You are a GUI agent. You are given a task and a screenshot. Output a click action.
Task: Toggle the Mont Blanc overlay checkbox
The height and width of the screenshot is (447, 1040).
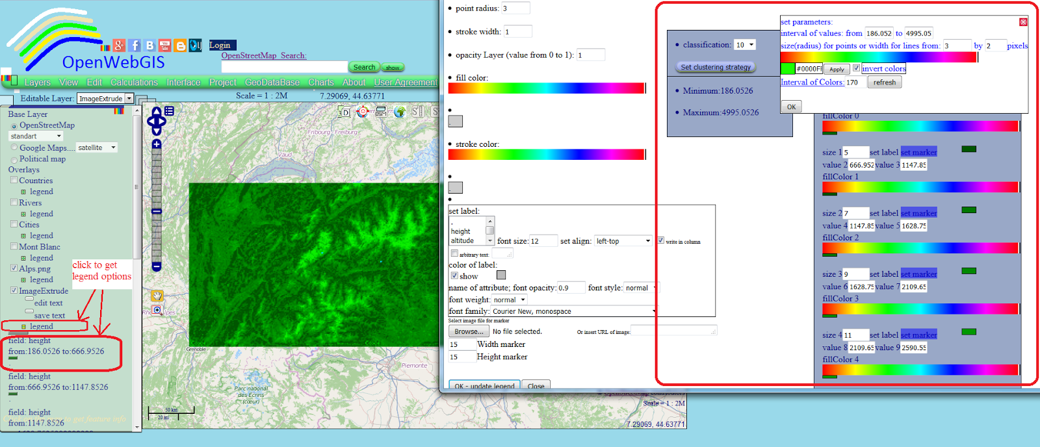(14, 246)
